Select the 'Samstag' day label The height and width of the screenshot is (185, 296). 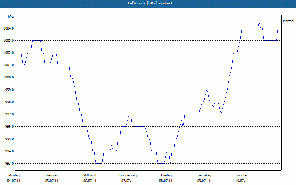(204, 175)
